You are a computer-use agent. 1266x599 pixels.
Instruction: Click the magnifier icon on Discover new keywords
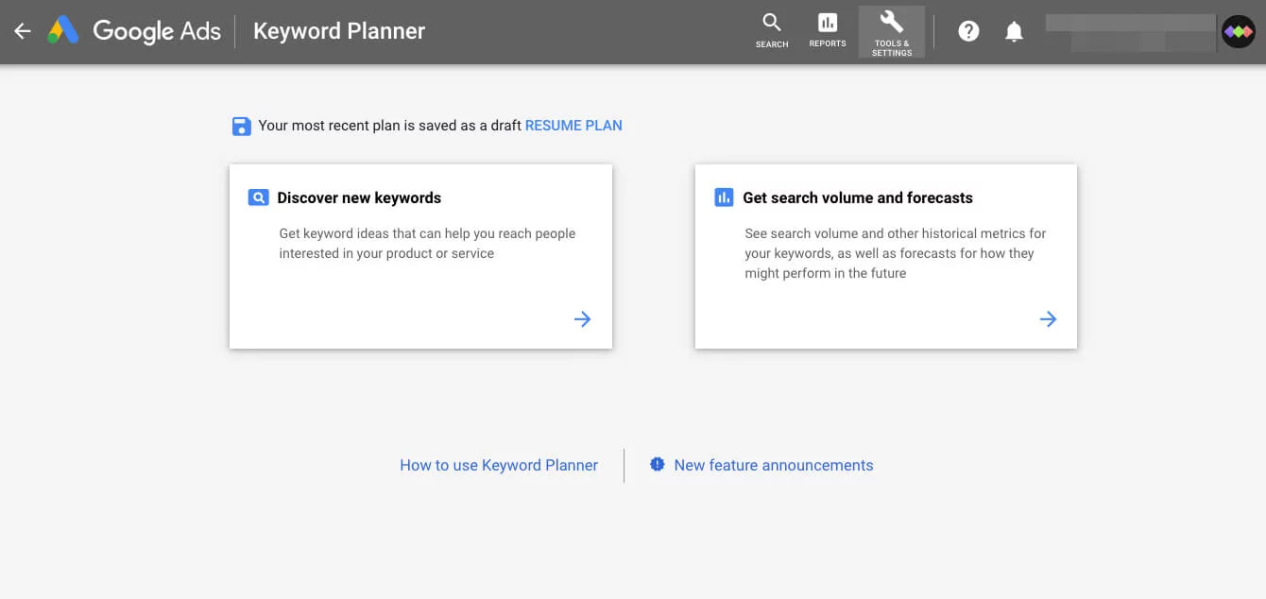pyautogui.click(x=258, y=197)
